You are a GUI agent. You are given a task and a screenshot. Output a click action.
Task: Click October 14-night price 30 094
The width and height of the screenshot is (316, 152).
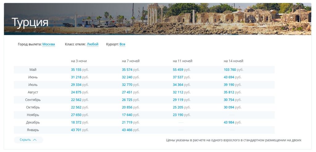(x=229, y=107)
